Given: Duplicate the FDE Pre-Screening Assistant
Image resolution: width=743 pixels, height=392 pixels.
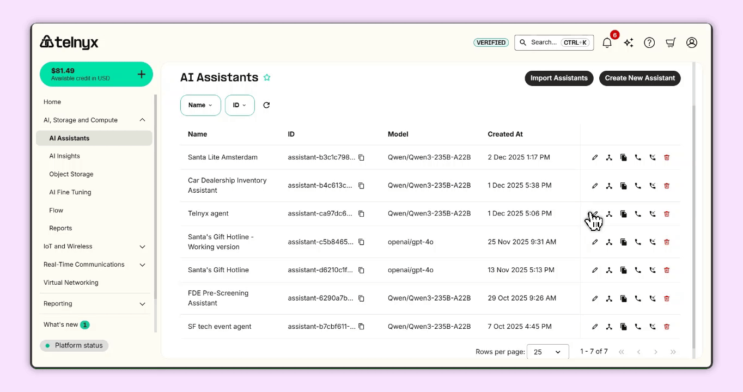Looking at the screenshot, I should point(624,298).
